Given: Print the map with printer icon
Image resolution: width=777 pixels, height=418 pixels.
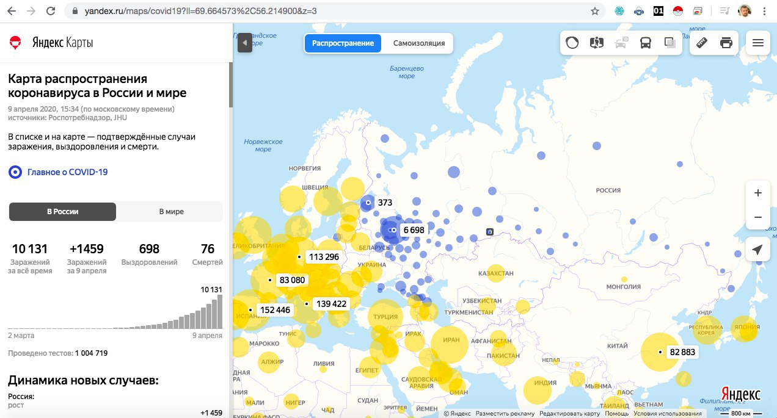Looking at the screenshot, I should click(726, 43).
